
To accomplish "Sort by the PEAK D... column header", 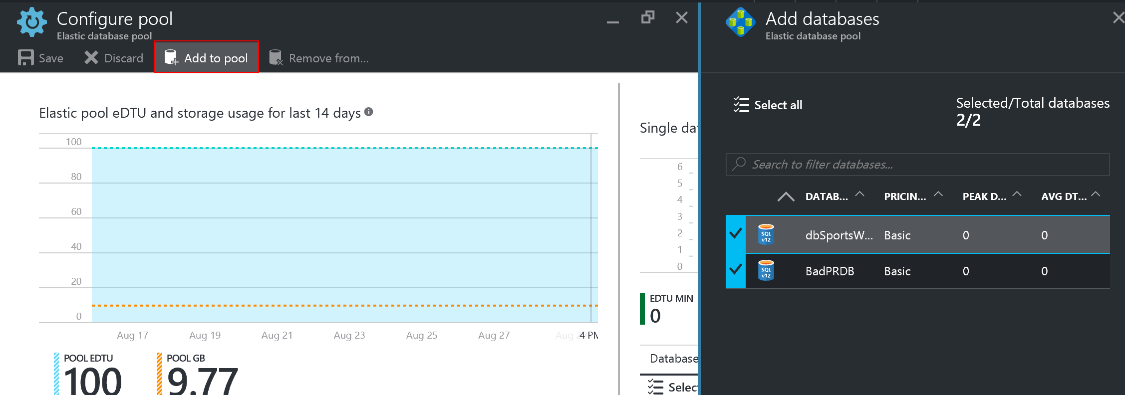I will [984, 197].
